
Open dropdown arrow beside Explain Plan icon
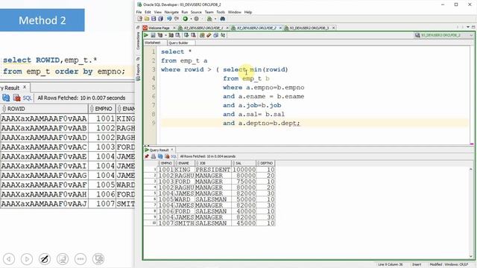pyautogui.click(x=165, y=35)
